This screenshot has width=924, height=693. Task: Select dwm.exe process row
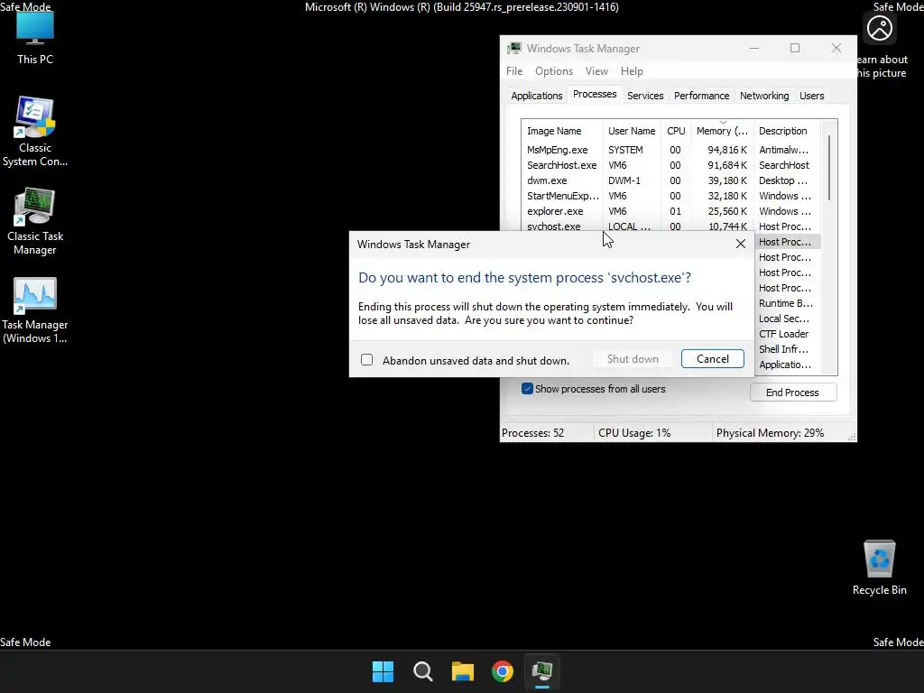(671, 180)
